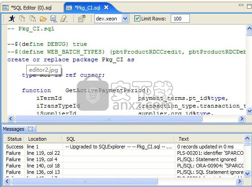This screenshot has height=187, width=252.
Task: Click the grid options toolbar icon
Action: 82,19
